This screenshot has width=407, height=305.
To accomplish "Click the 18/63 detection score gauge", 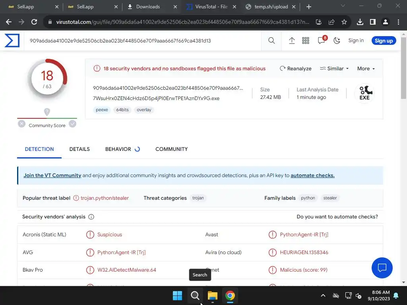I will coord(47,79).
